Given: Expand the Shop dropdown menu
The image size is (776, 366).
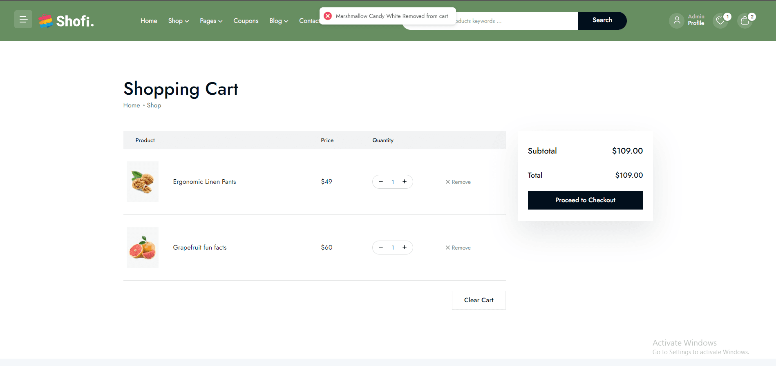Looking at the screenshot, I should pyautogui.click(x=178, y=21).
